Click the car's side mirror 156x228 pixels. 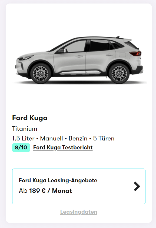pos(62,51)
